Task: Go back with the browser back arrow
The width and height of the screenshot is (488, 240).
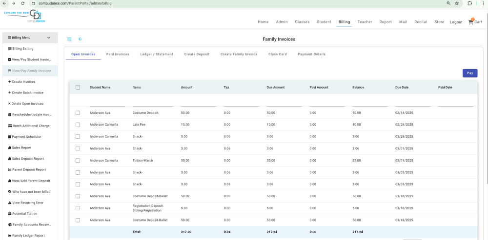Action: pos(4,3)
